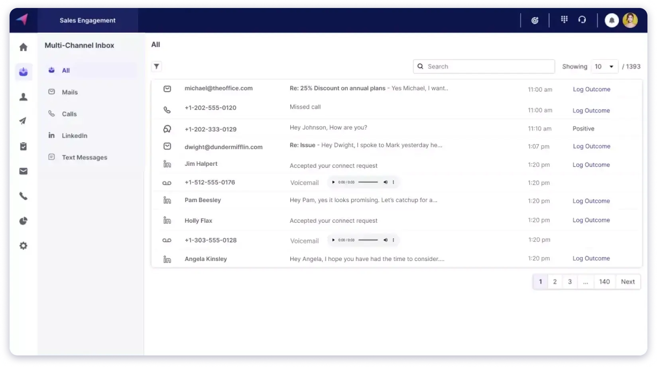Select the LinkedIn channel in Multi-Channel Inbox
The width and height of the screenshot is (657, 367).
[x=74, y=135]
